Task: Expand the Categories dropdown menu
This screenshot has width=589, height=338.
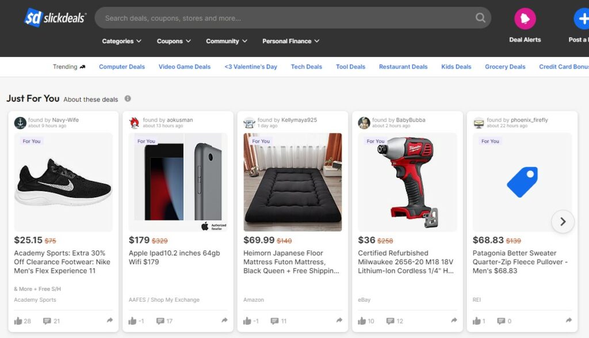Action: tap(122, 41)
